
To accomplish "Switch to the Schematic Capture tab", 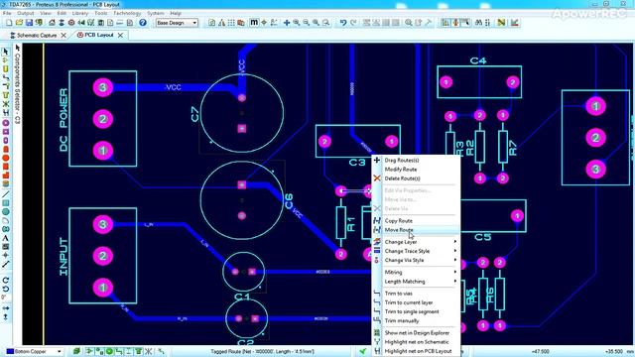I will click(36, 36).
